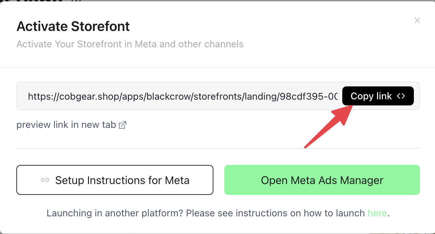Follow the green "here" instructions link
Viewport: 435px width, 234px height.
click(x=377, y=213)
